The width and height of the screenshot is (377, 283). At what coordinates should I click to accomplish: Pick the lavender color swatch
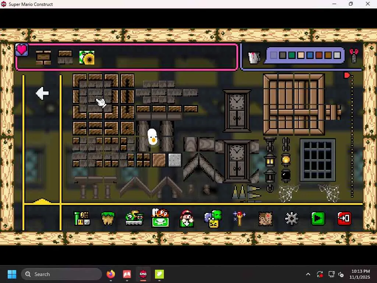pos(274,55)
